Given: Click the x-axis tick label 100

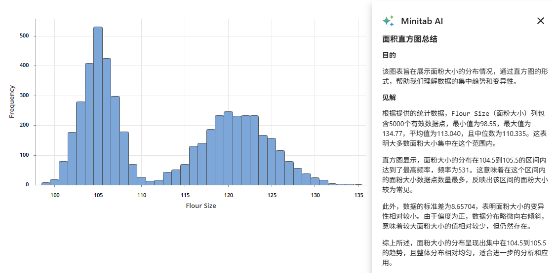Looking at the screenshot, I should pos(55,195).
